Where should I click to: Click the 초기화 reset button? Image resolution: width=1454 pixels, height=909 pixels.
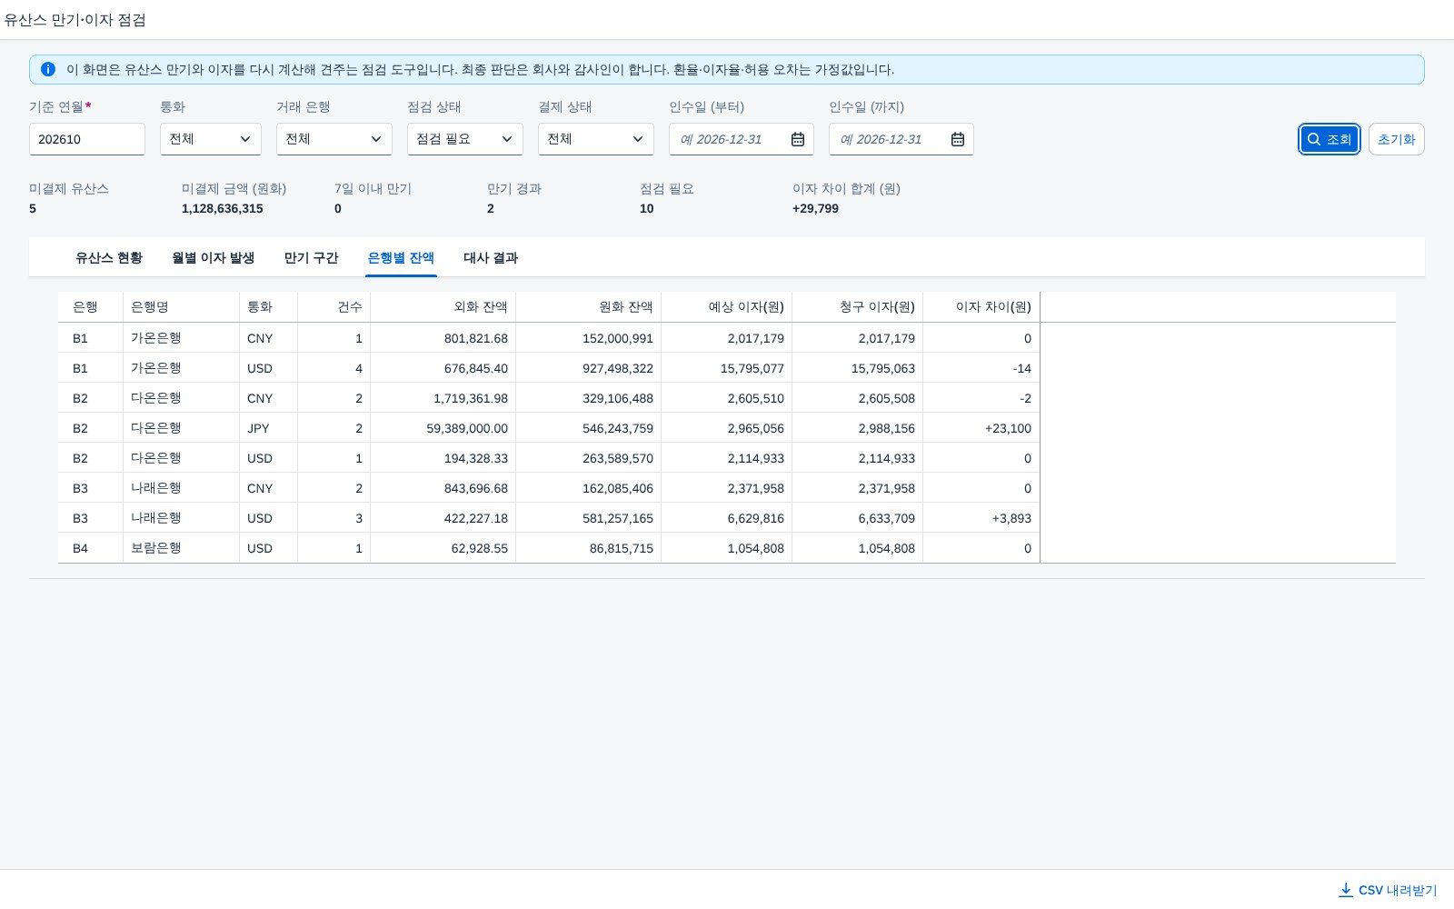tap(1397, 139)
